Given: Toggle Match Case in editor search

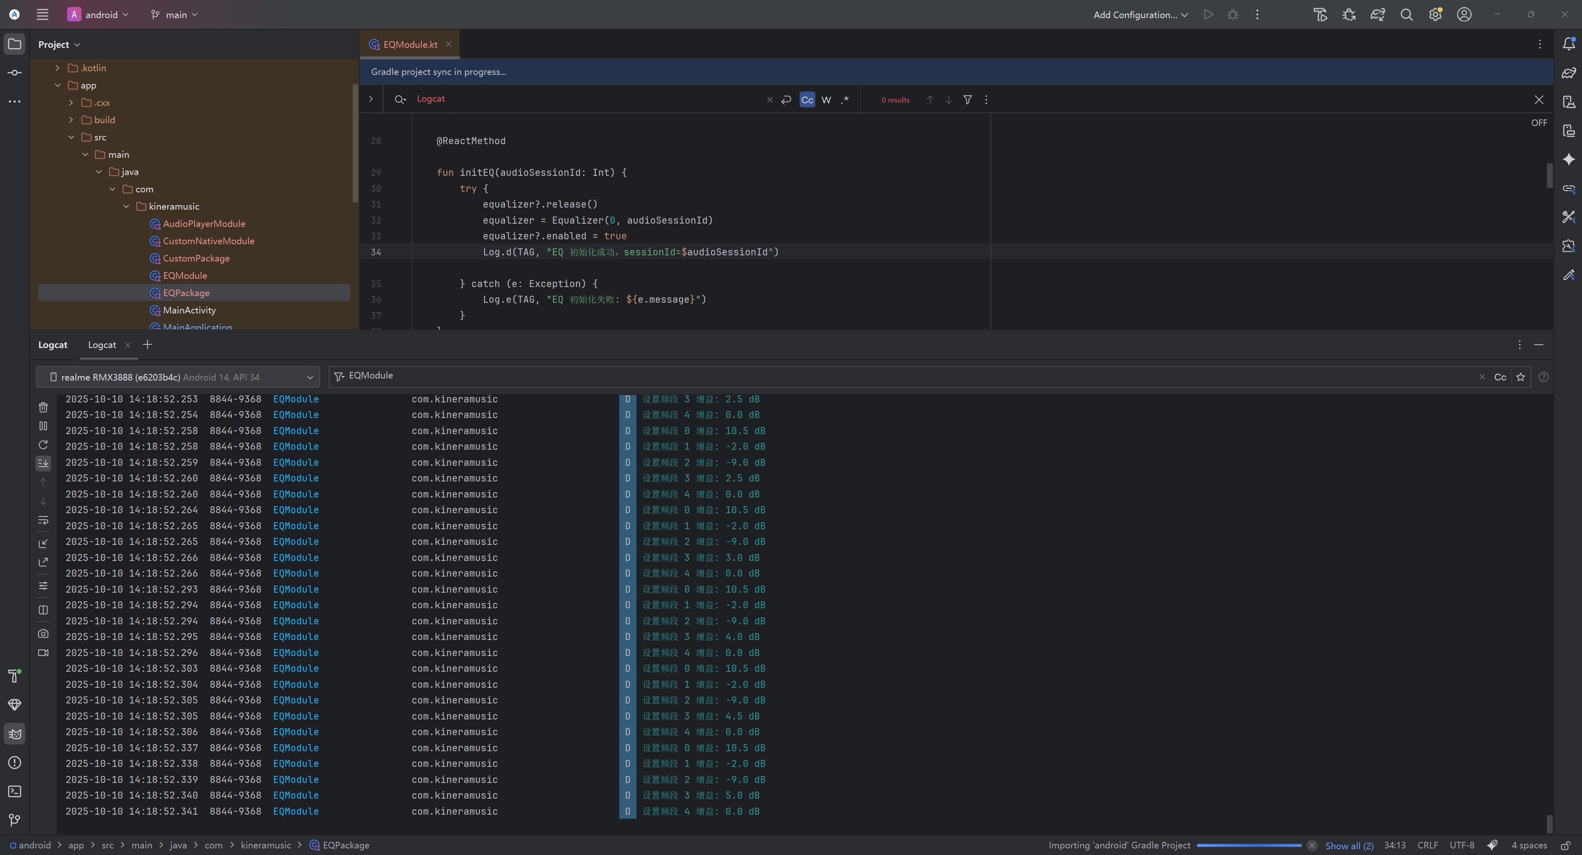Looking at the screenshot, I should pos(807,100).
